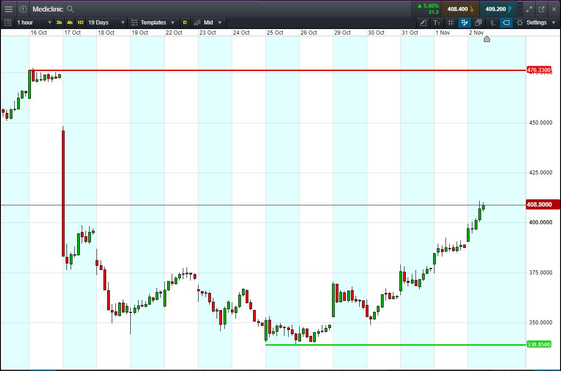The image size is (561, 371).
Task: Search for another instrument via magnifier icon
Action: pos(70,9)
